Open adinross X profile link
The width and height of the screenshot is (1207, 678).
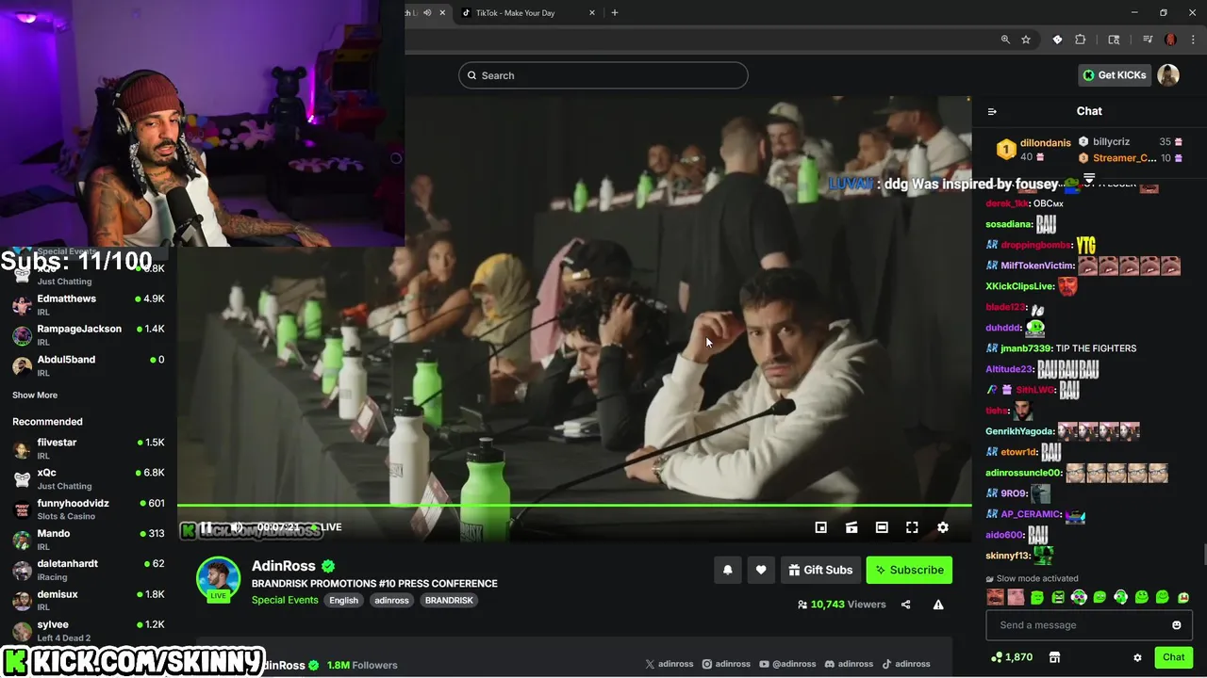pyautogui.click(x=670, y=664)
